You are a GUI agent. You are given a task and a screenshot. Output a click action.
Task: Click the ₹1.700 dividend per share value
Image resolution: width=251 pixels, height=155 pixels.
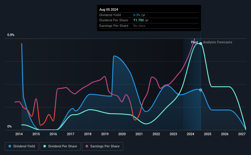coord(138,20)
